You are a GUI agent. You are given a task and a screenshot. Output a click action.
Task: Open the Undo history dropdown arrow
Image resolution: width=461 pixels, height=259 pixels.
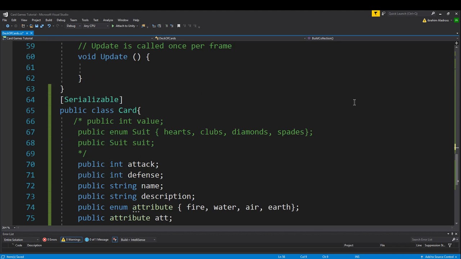tap(53, 26)
